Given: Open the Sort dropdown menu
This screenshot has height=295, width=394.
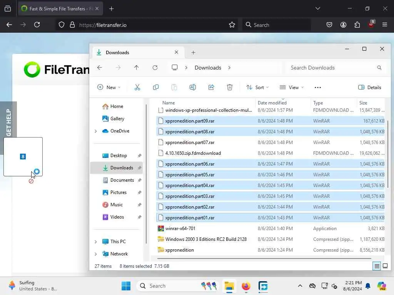Looking at the screenshot, I should 257,87.
